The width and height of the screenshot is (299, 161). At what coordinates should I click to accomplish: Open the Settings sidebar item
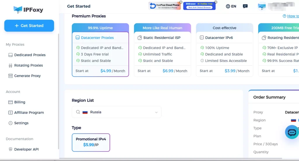click(x=21, y=123)
